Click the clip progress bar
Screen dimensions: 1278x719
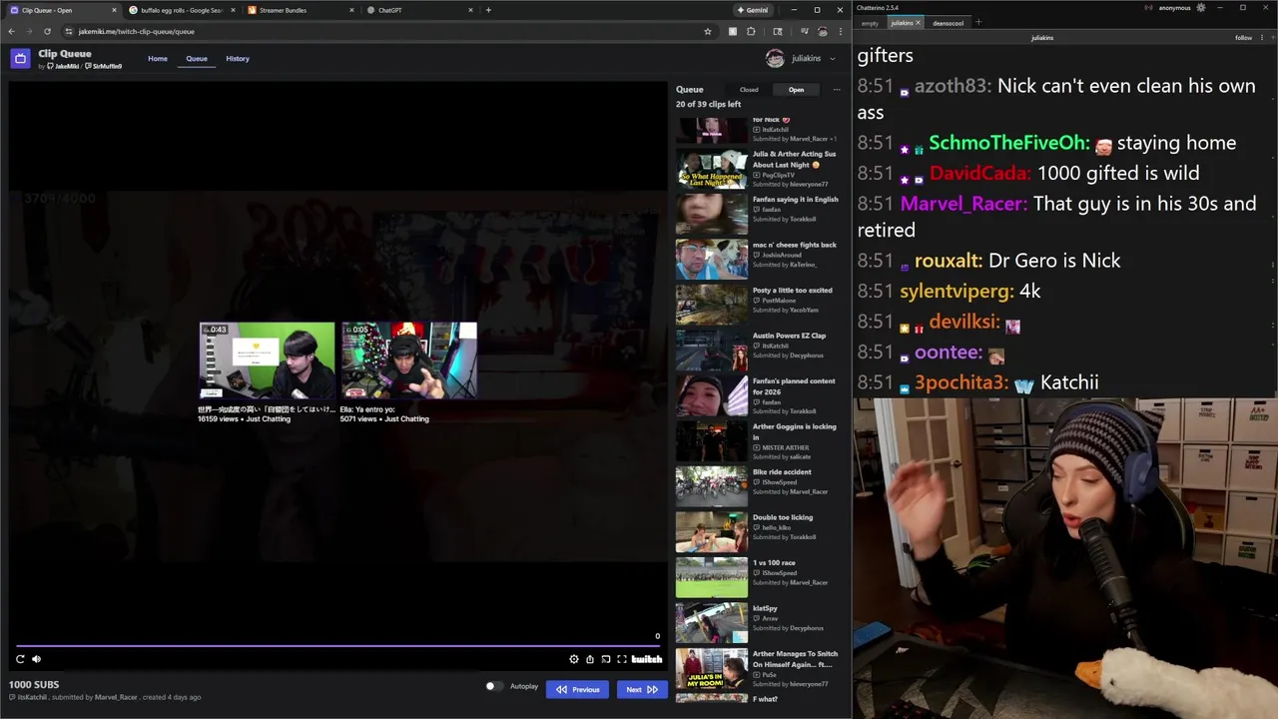coord(338,646)
